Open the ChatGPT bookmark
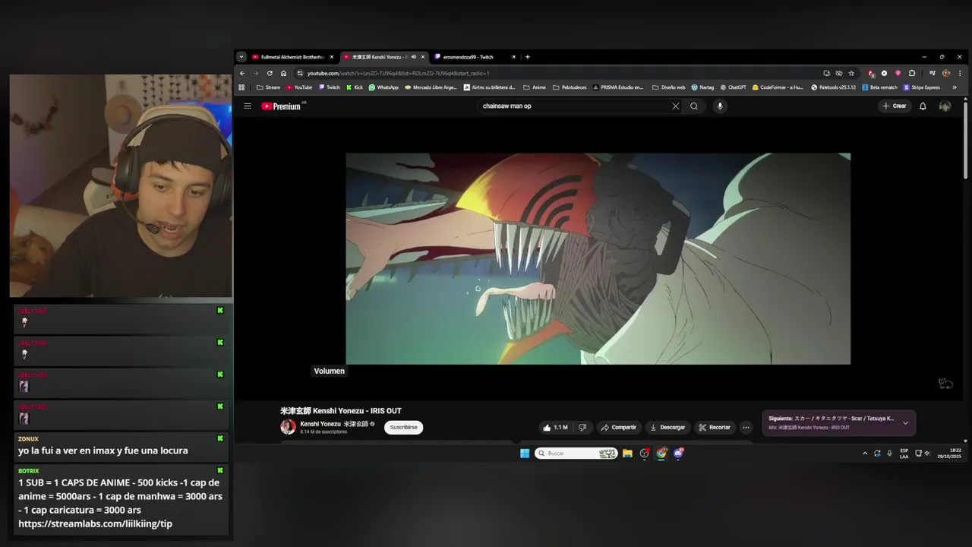Viewport: 972px width, 547px height. (733, 87)
